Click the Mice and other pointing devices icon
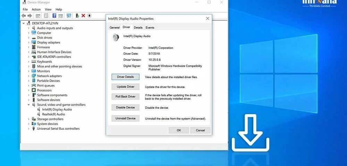347x166 pixels. click(34, 66)
